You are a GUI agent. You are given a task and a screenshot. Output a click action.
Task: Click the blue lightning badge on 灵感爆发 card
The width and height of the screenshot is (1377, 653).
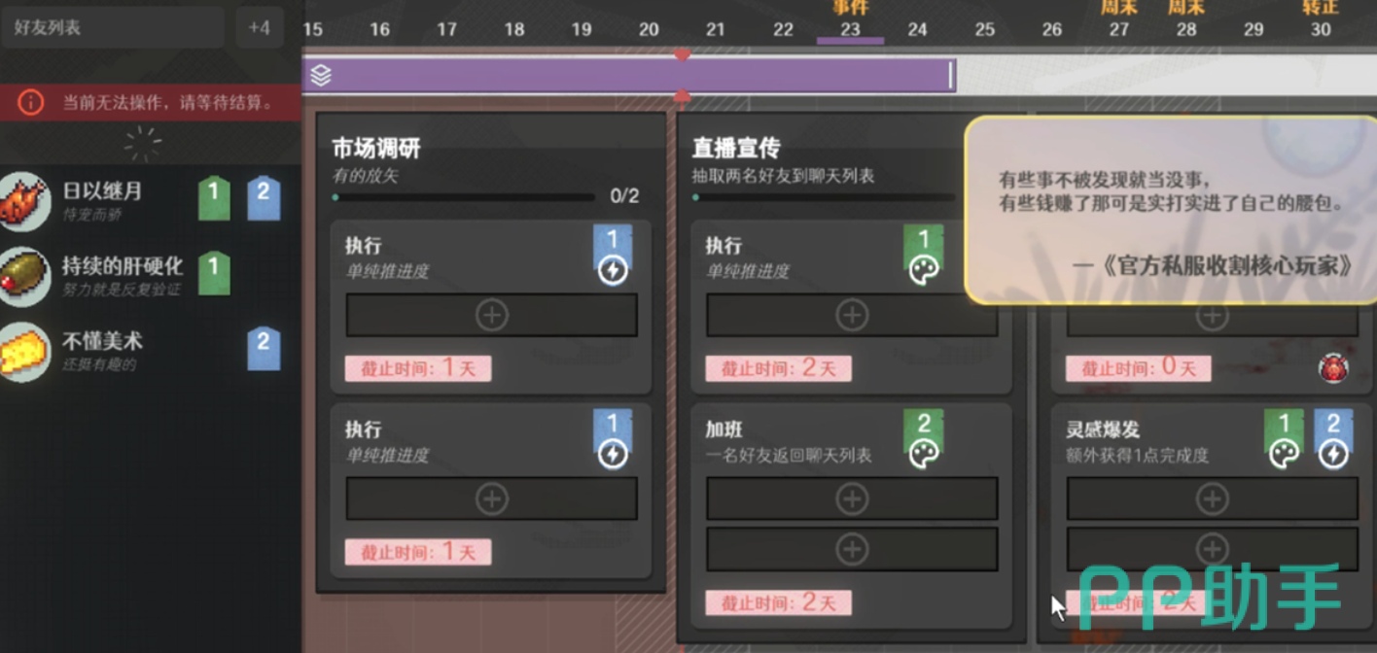pyautogui.click(x=1333, y=439)
